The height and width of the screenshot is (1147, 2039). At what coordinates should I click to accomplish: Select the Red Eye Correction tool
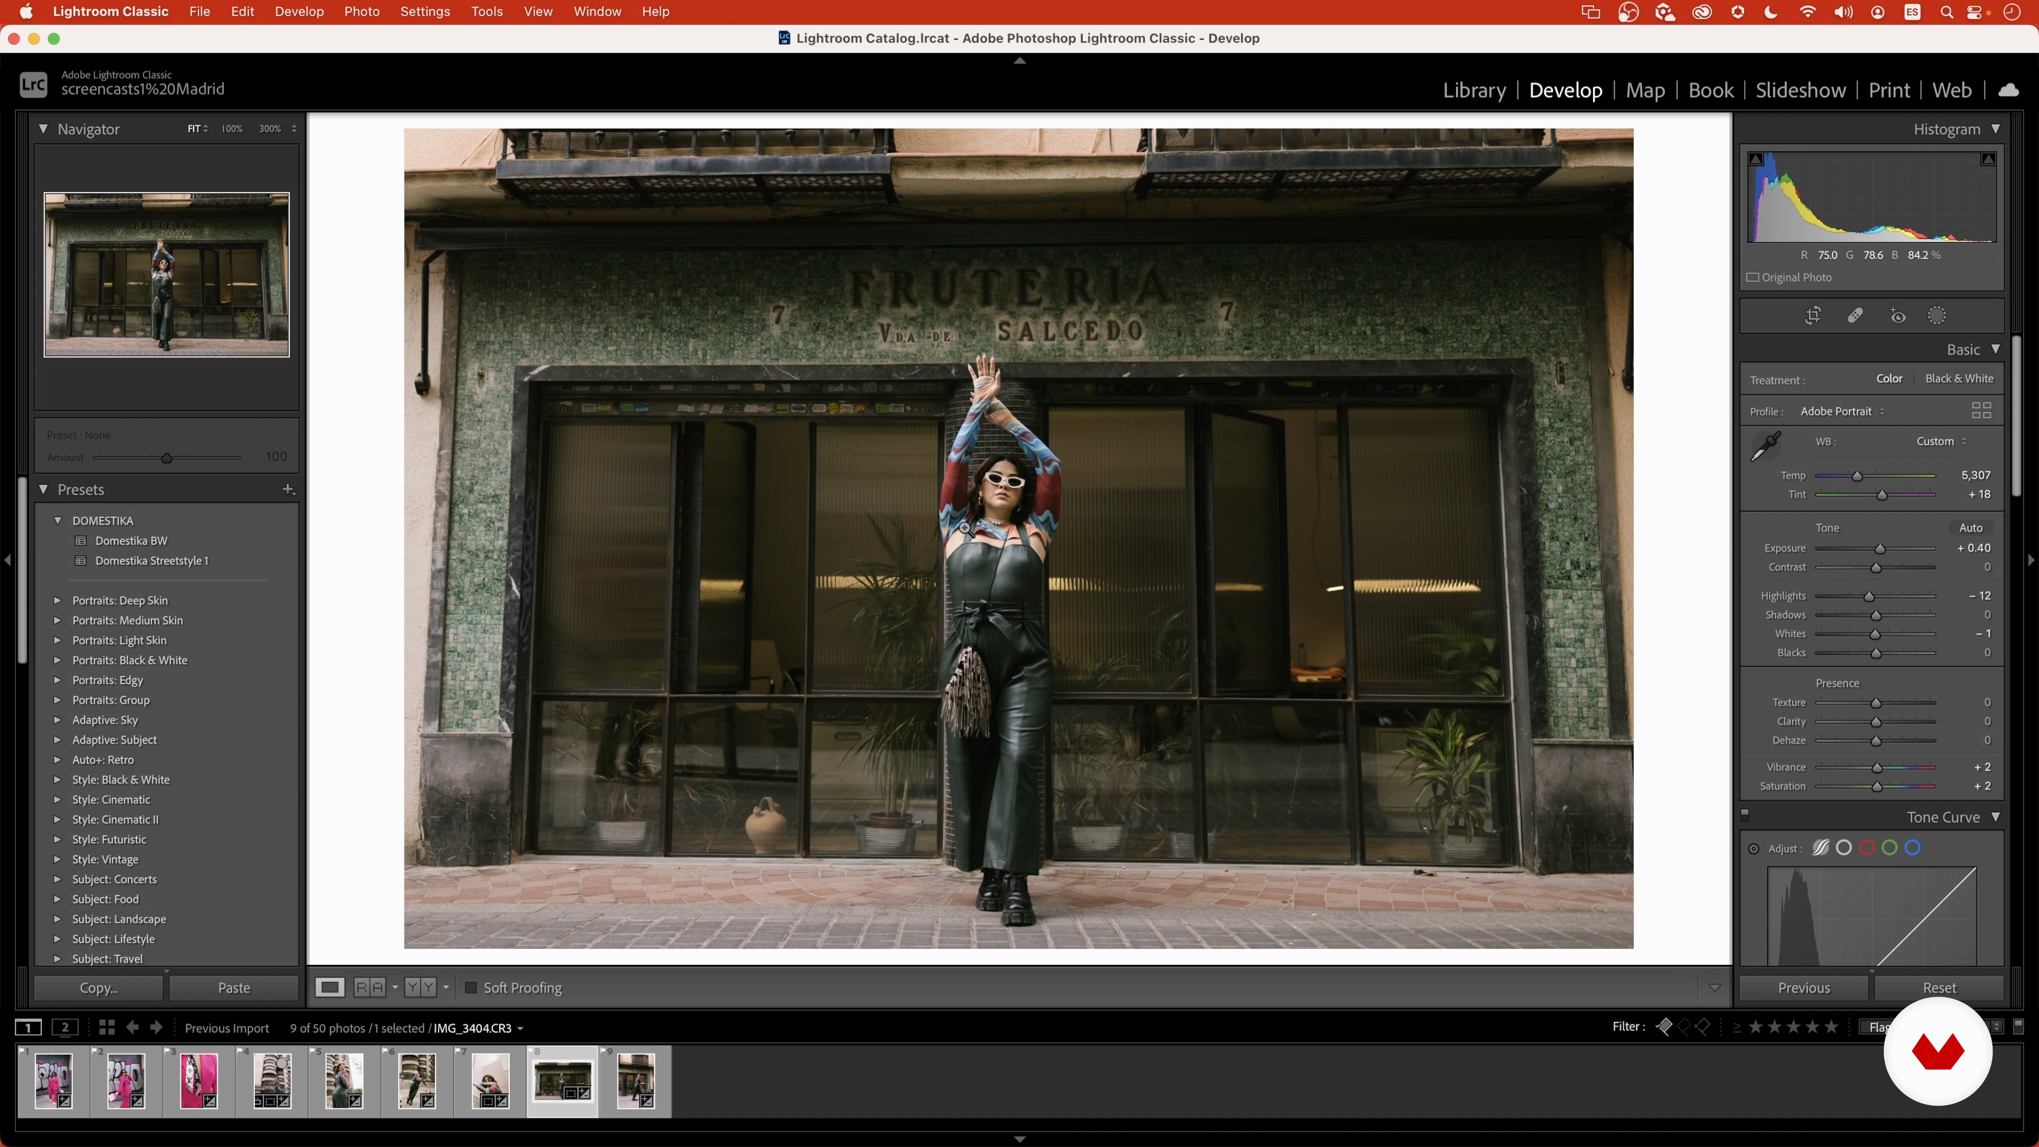(x=1897, y=316)
